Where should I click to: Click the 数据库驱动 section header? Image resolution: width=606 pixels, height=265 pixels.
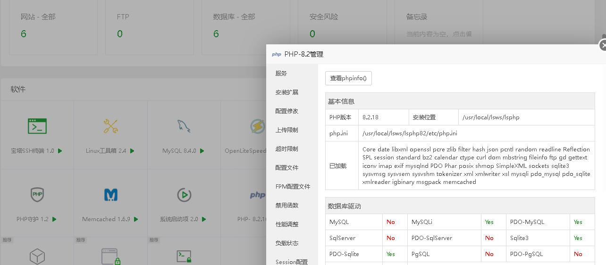coord(460,206)
